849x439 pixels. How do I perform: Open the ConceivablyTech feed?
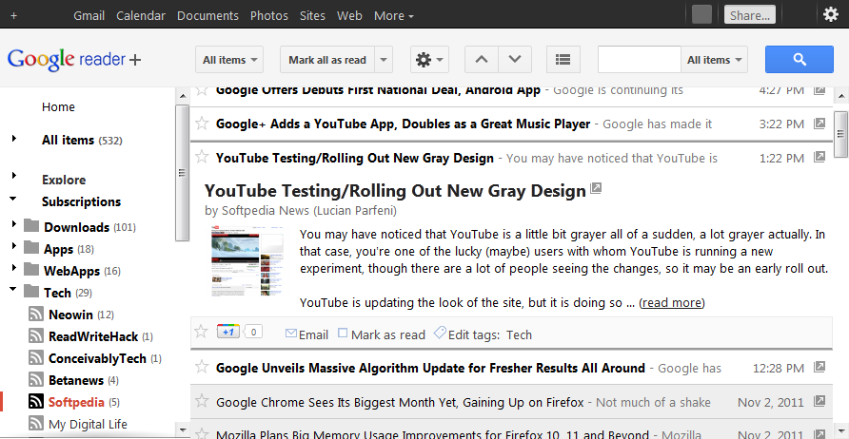pyautogui.click(x=95, y=358)
